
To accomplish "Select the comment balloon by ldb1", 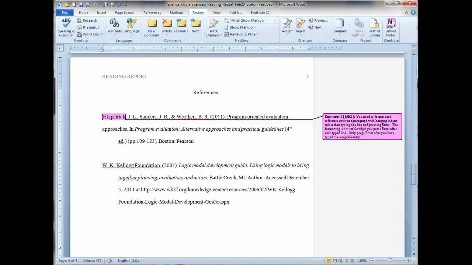I will 362,127.
